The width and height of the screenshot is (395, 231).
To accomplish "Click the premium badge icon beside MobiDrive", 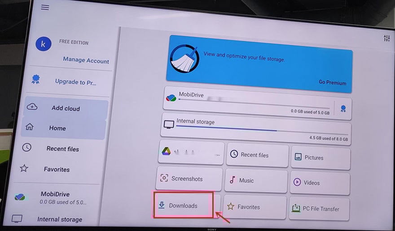I will point(343,108).
